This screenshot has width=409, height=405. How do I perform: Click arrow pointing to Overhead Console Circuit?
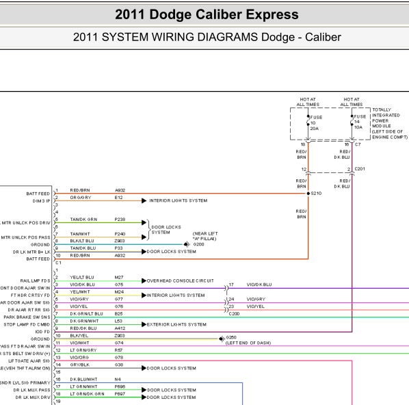coord(144,280)
